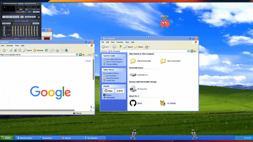Screen dimensions: 253x142
Task: Click the Mail icon in Internet Explorer
Action: click(x=52, y=50)
